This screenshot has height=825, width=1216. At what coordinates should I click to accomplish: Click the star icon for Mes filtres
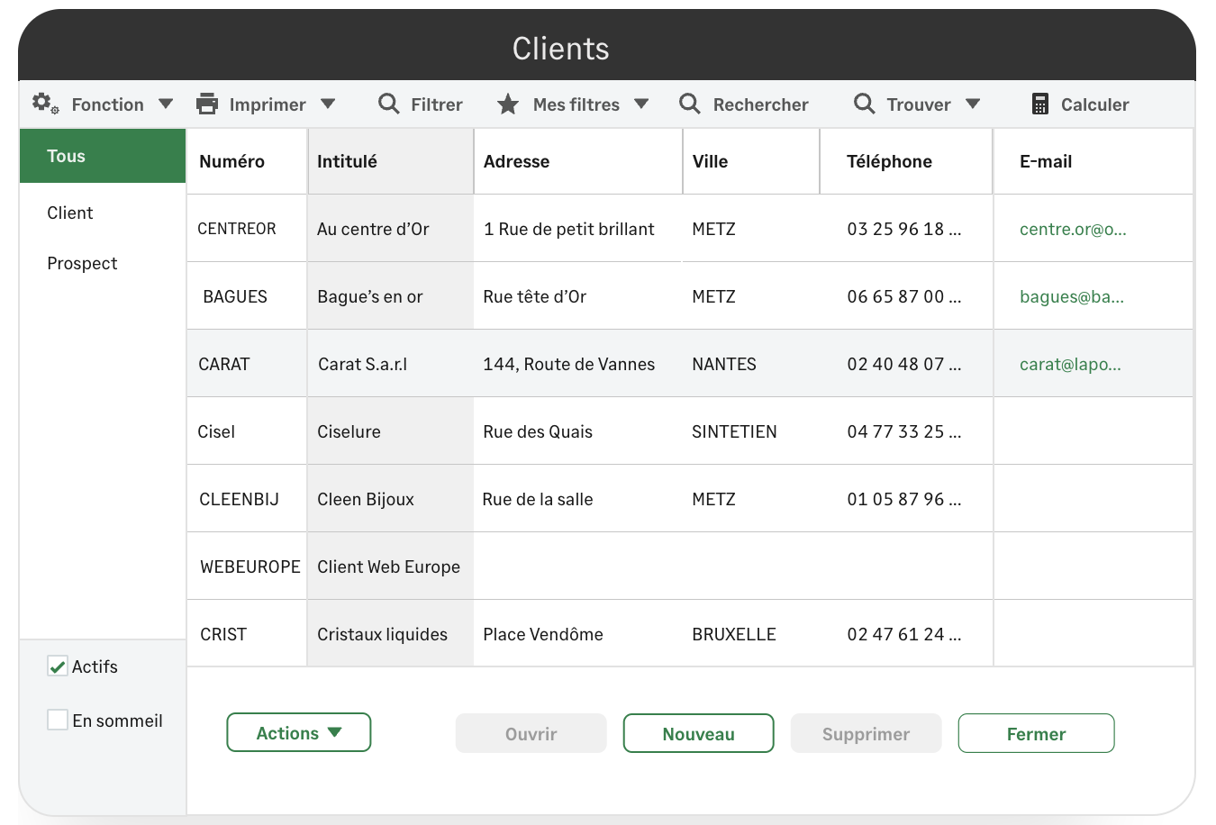(508, 104)
